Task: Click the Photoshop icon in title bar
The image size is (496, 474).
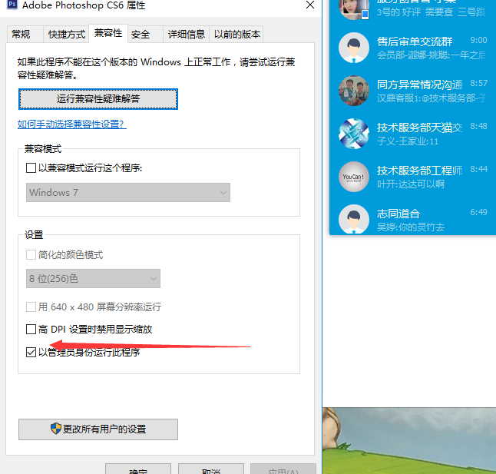Action: click(x=12, y=5)
